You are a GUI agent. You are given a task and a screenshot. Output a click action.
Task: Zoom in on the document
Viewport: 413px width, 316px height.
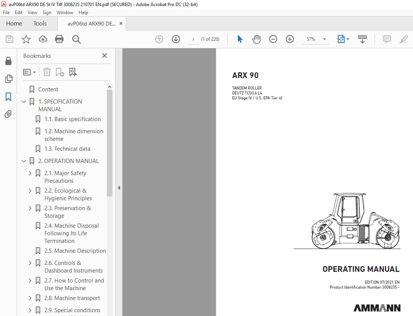290,39
